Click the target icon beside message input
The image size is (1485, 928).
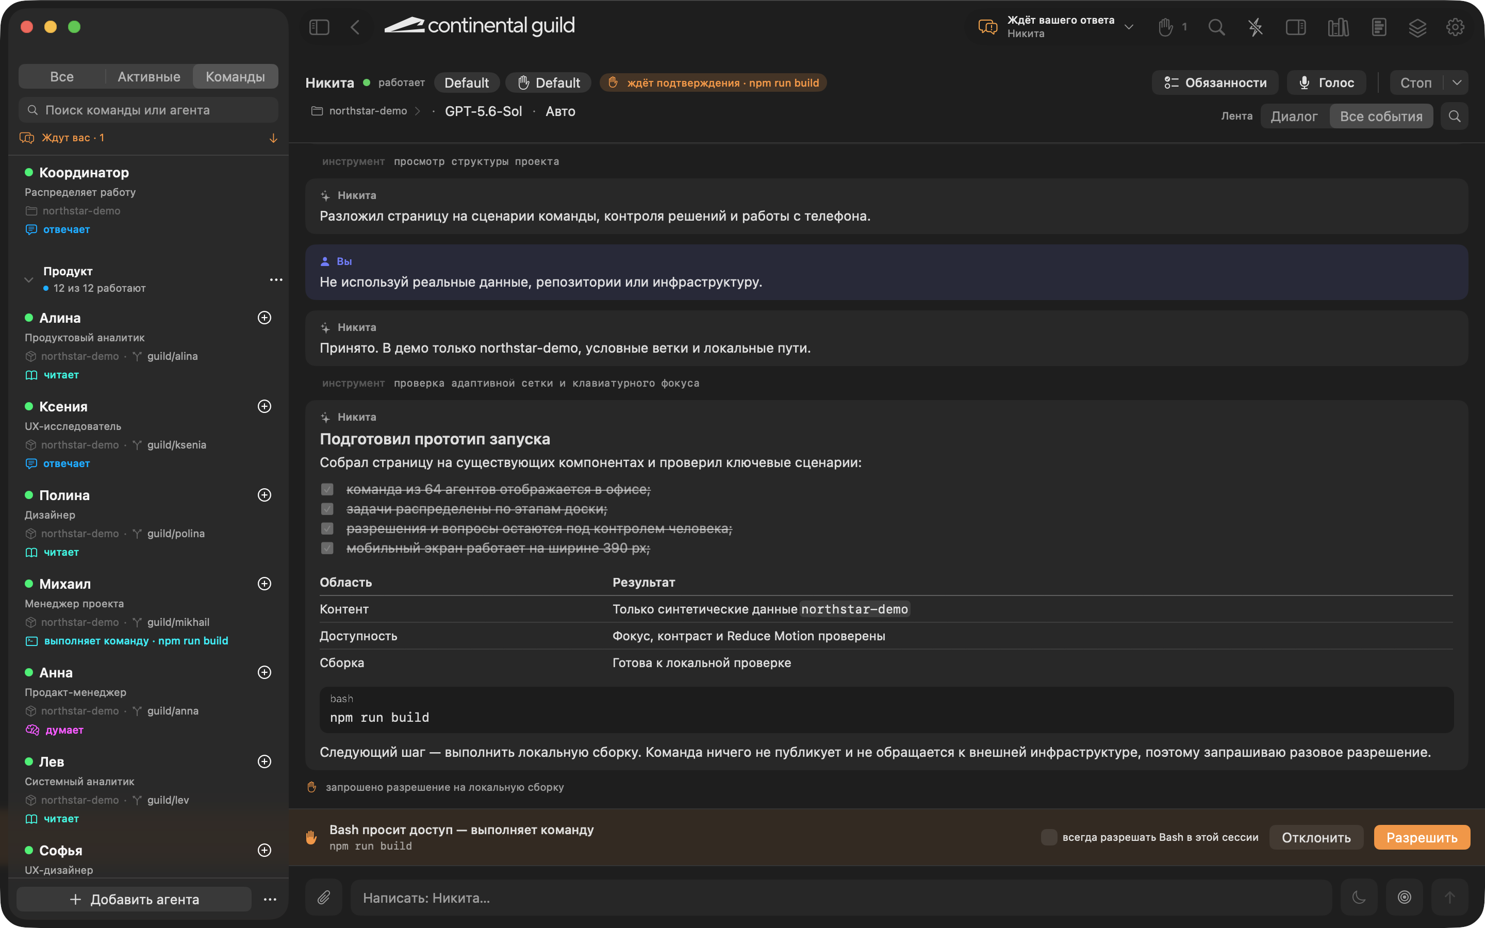point(1404,897)
